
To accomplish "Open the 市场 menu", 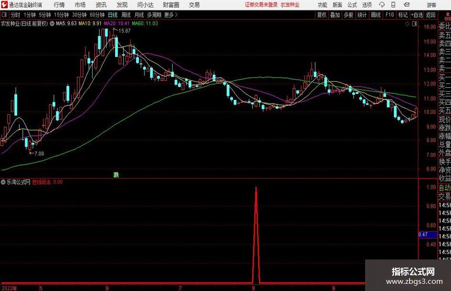I will [x=80, y=5].
